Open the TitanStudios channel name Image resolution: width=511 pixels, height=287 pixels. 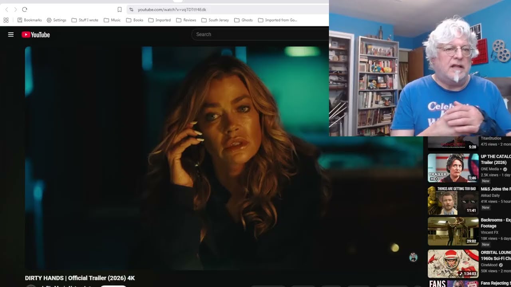click(491, 138)
